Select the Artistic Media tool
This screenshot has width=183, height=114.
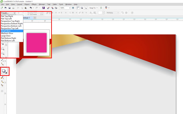click(3, 44)
